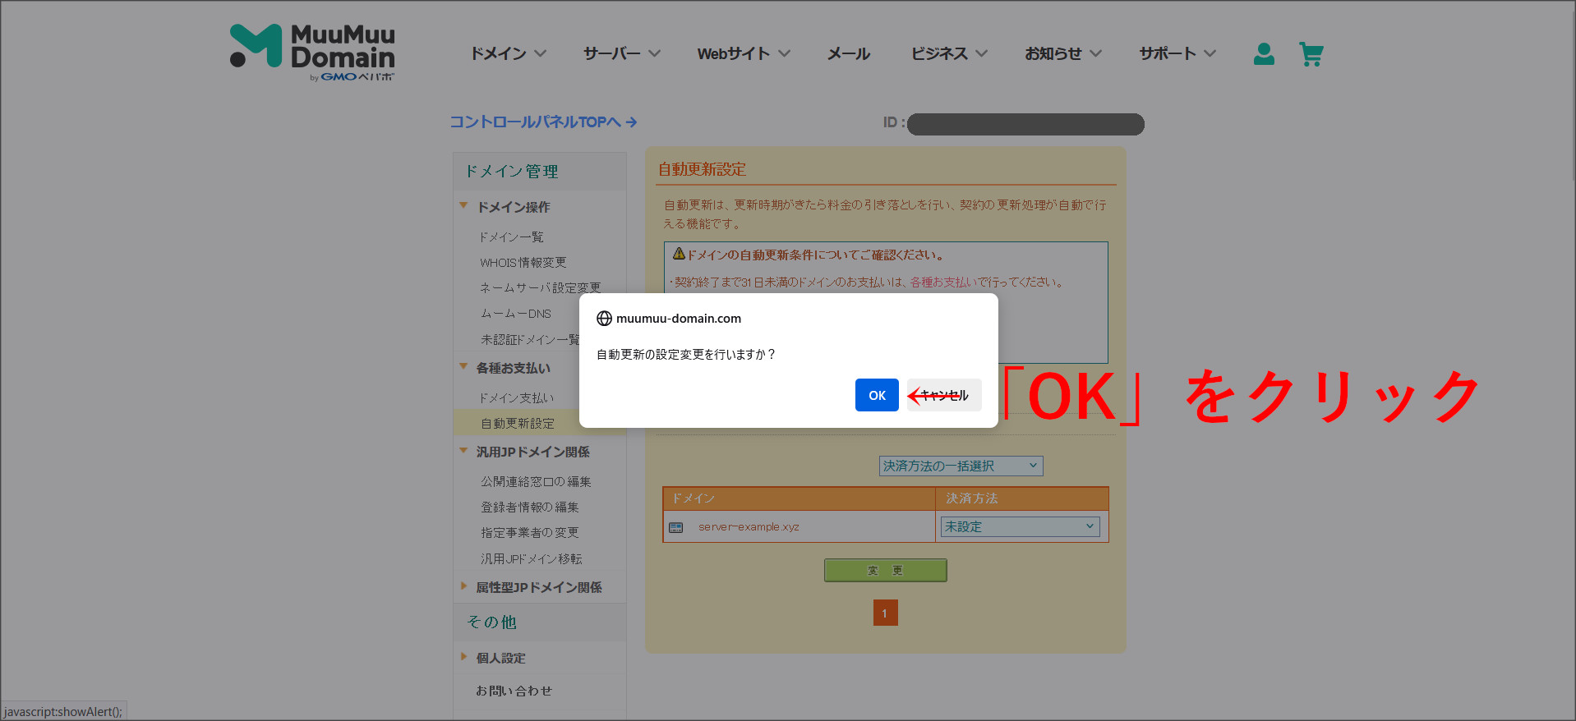Open お問い合わせ in the sidebar
Image resolution: width=1576 pixels, height=721 pixels.
point(514,691)
